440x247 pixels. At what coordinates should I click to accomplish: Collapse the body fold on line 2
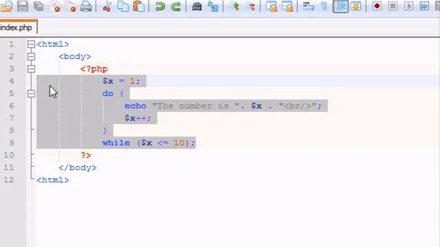coord(31,56)
